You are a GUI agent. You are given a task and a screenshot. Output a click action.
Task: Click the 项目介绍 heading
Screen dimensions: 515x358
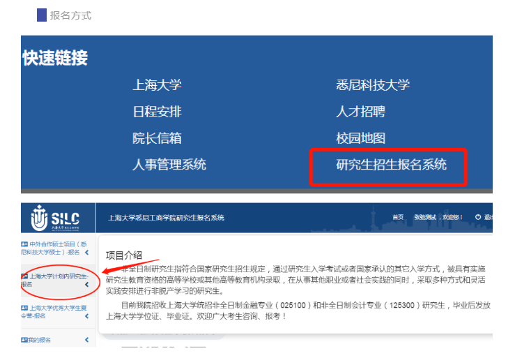click(x=124, y=255)
